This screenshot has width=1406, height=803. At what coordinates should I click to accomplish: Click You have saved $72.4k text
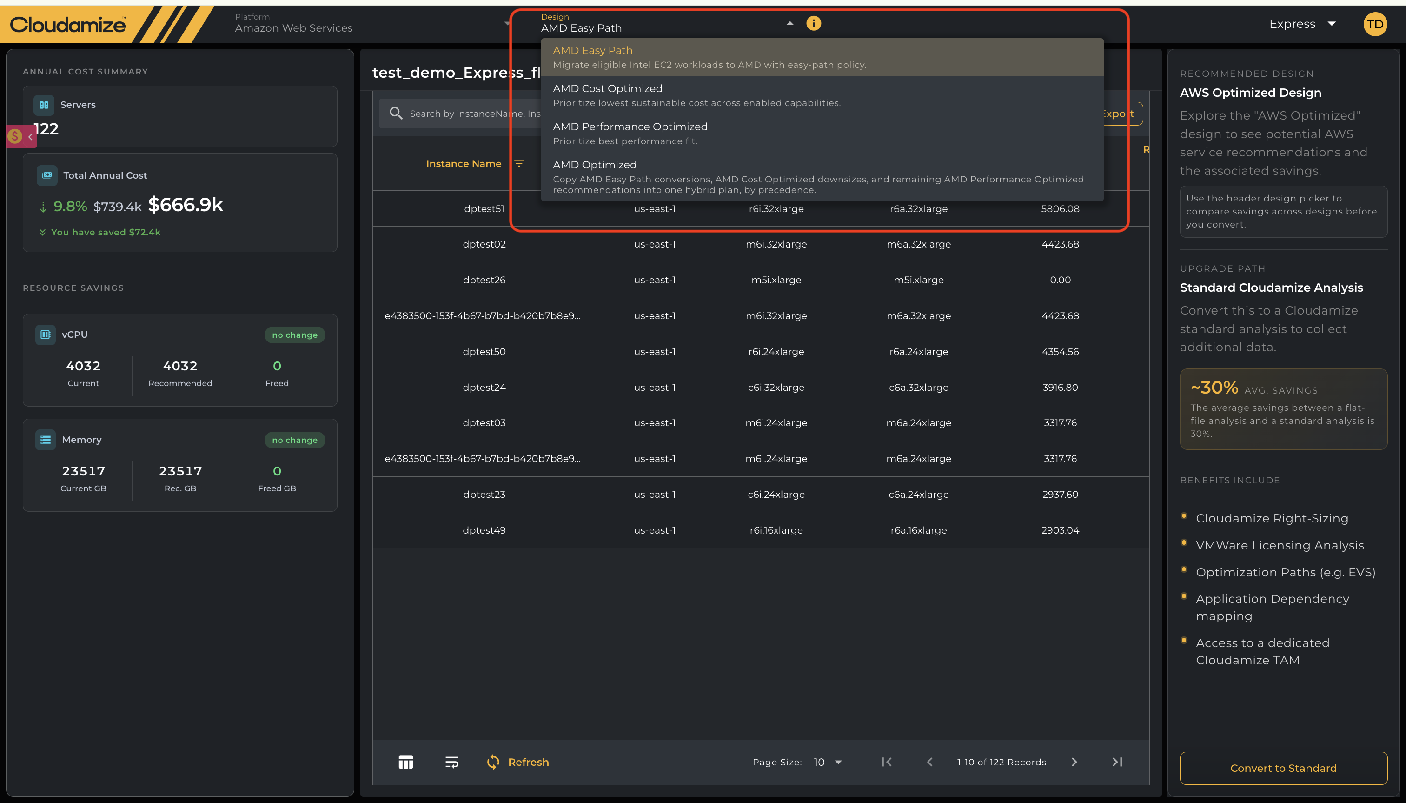105,232
